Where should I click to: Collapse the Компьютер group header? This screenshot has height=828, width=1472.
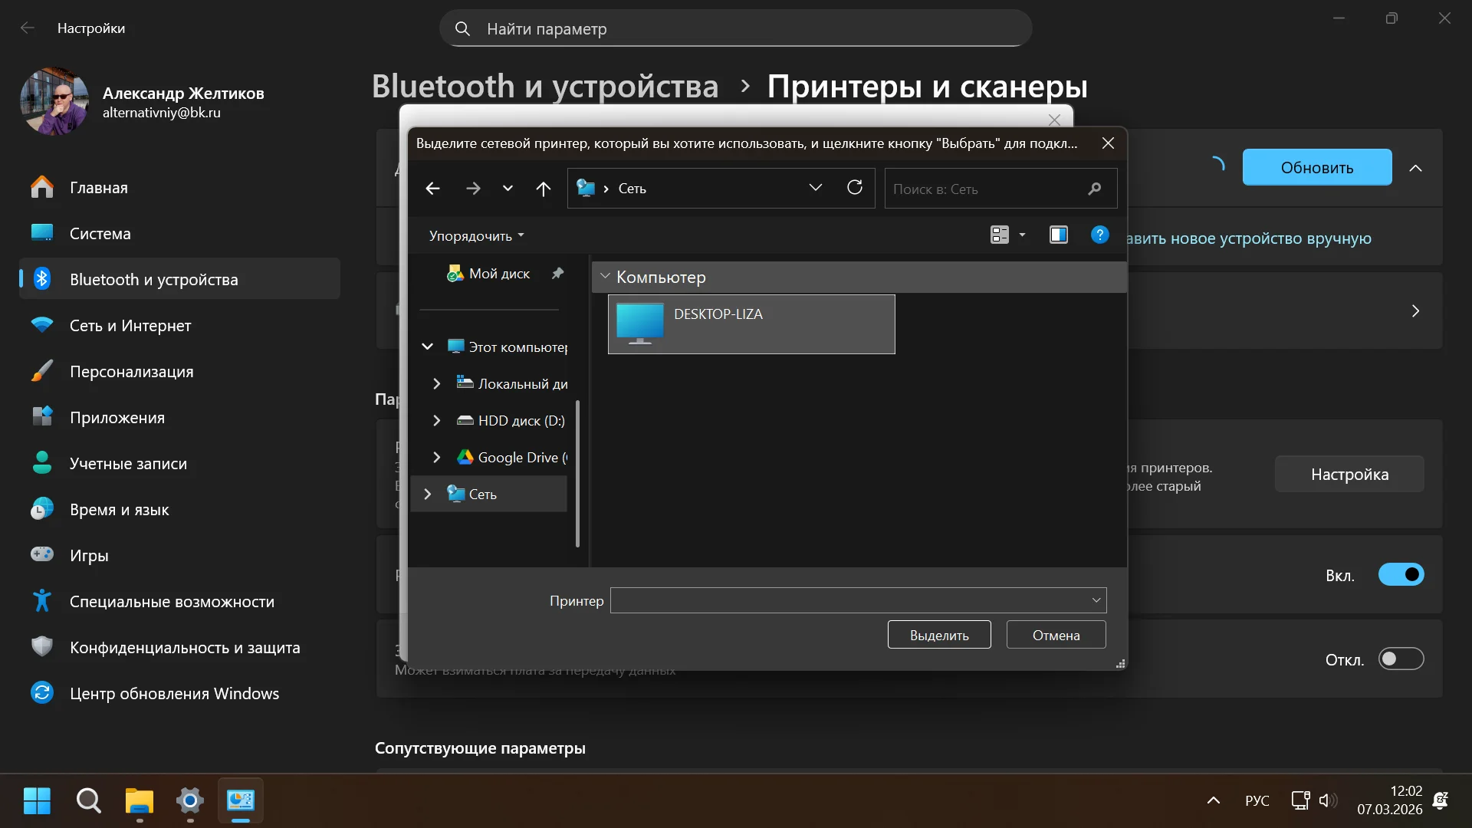[605, 277]
